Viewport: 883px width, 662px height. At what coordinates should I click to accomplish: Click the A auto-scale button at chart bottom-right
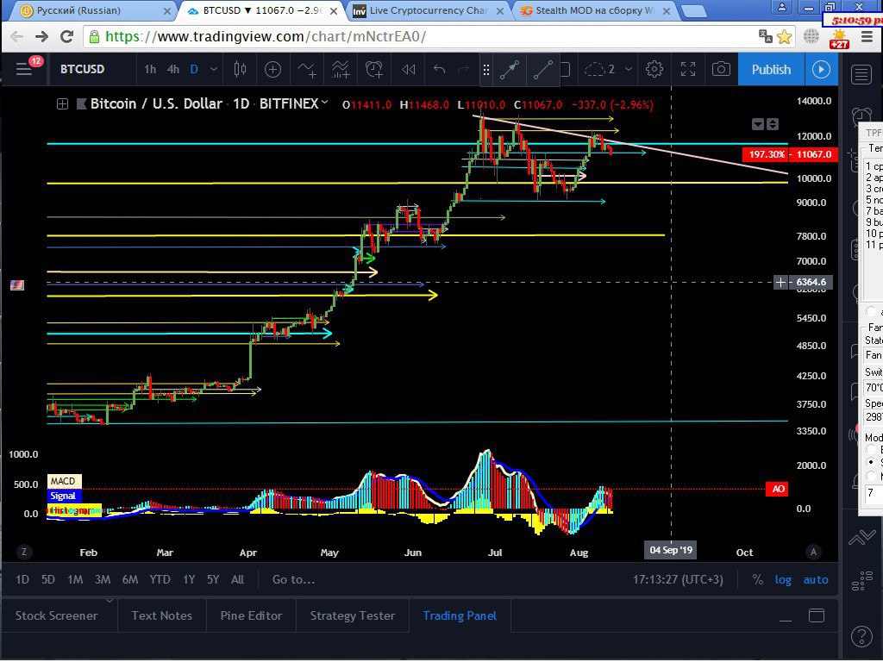pyautogui.click(x=813, y=553)
